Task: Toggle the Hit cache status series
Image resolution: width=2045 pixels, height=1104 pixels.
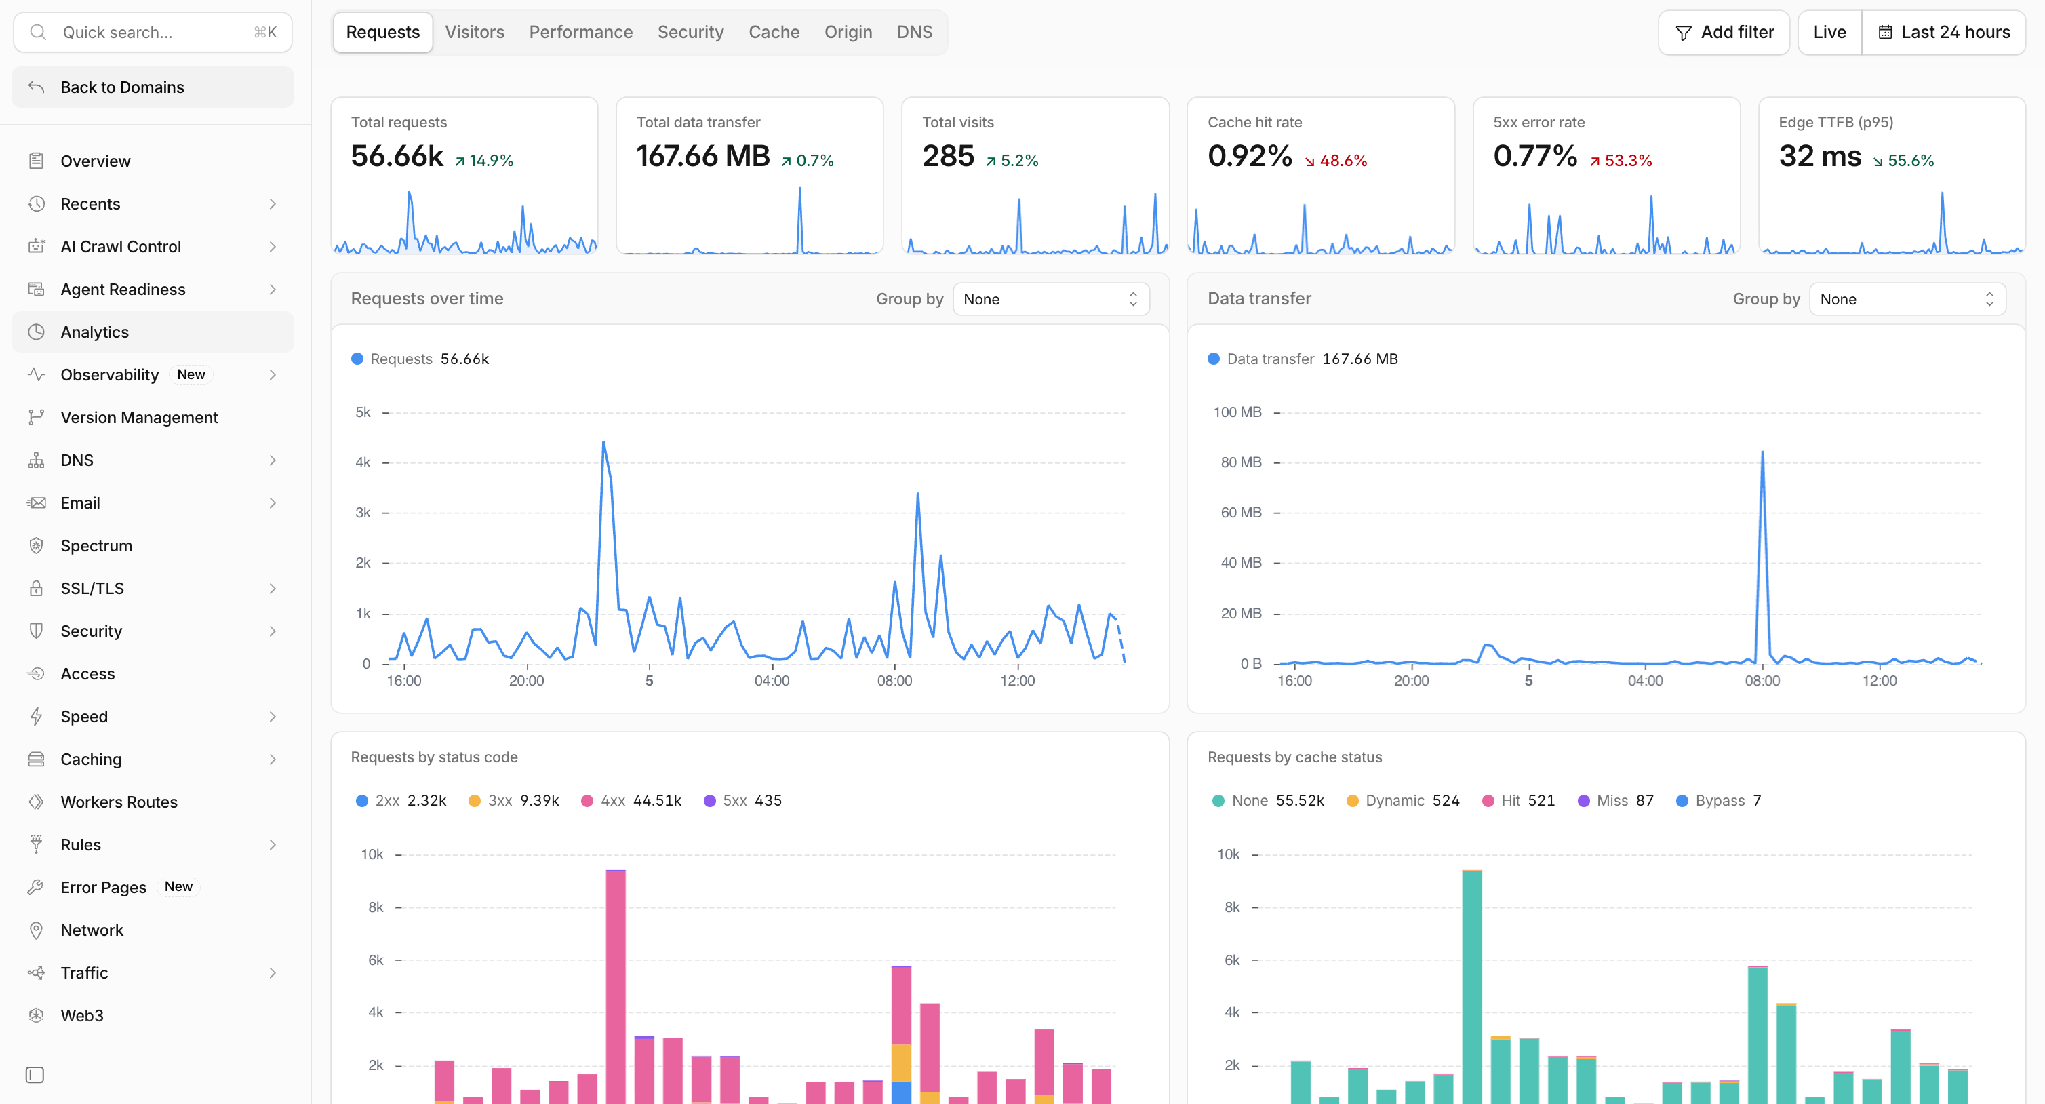Action: [x=1519, y=801]
